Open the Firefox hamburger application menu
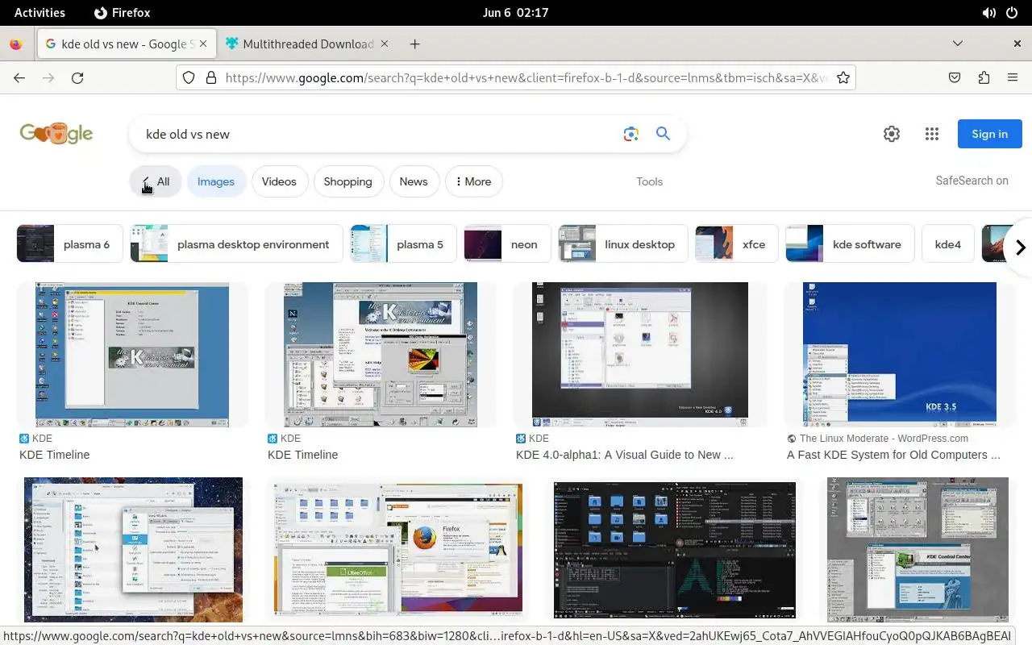 click(x=1013, y=77)
